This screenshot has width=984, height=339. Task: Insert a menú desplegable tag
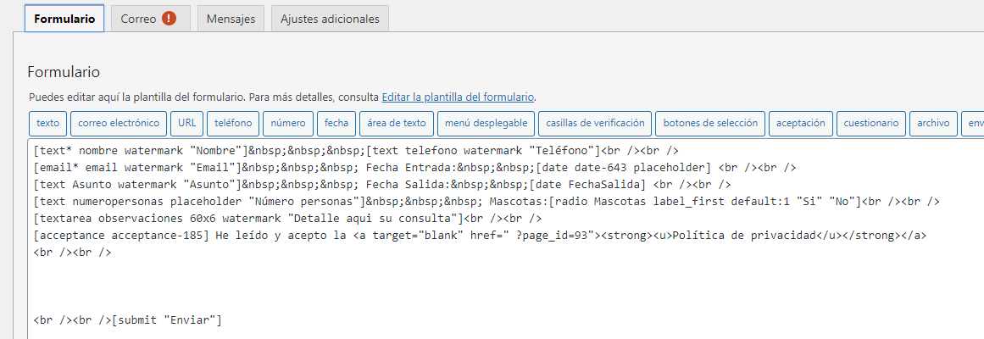(x=486, y=124)
